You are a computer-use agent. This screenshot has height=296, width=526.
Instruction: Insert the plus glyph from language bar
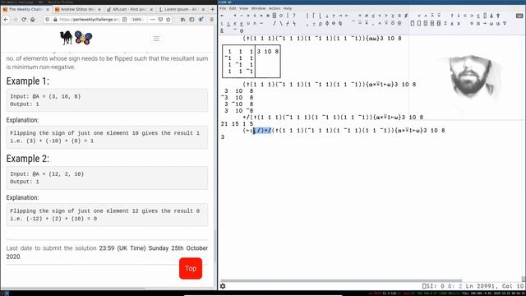[x=235, y=16]
